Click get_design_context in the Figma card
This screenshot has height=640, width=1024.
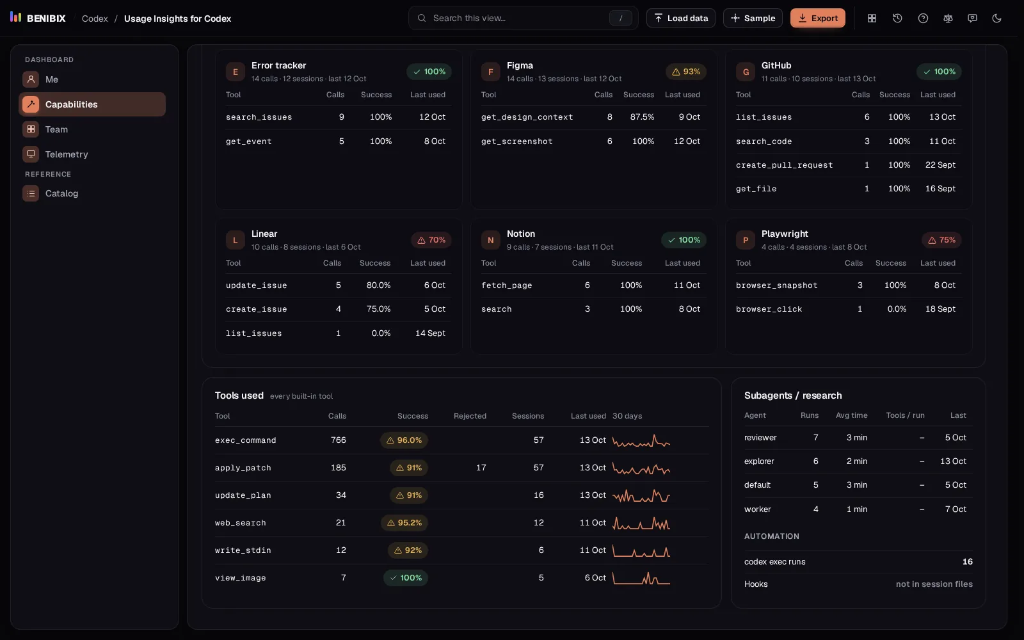527,117
